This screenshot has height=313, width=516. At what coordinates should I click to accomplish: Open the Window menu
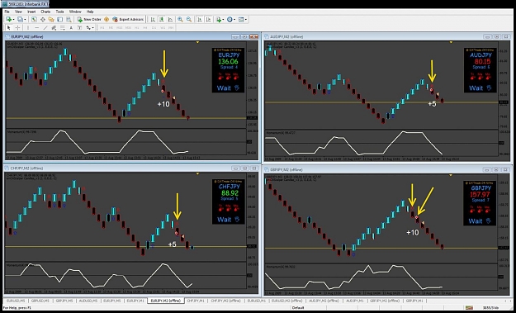[75, 12]
